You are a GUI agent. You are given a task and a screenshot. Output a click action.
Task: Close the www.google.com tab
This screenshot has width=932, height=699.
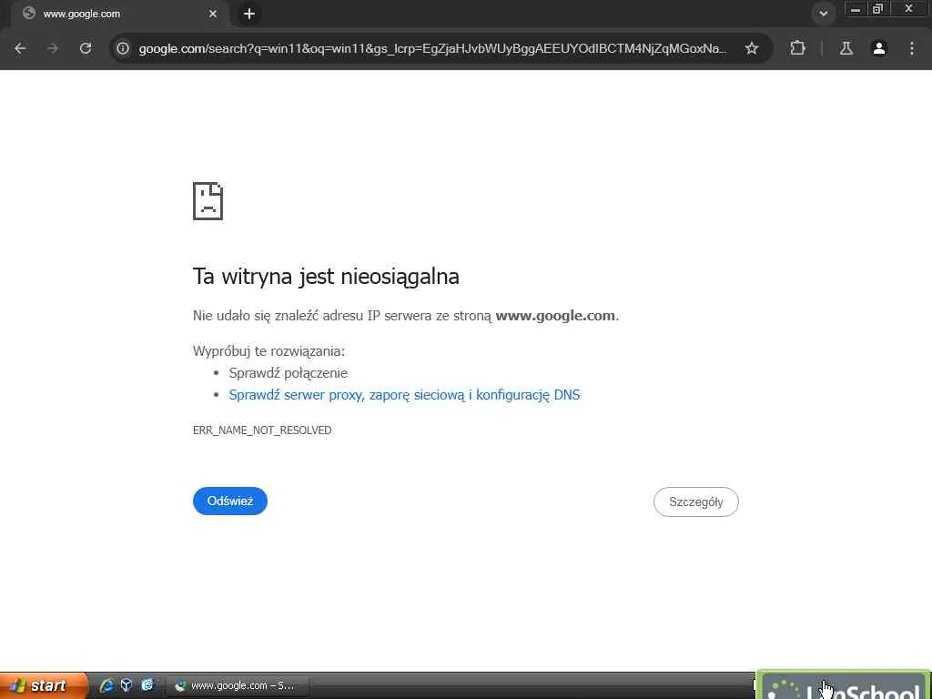point(213,14)
